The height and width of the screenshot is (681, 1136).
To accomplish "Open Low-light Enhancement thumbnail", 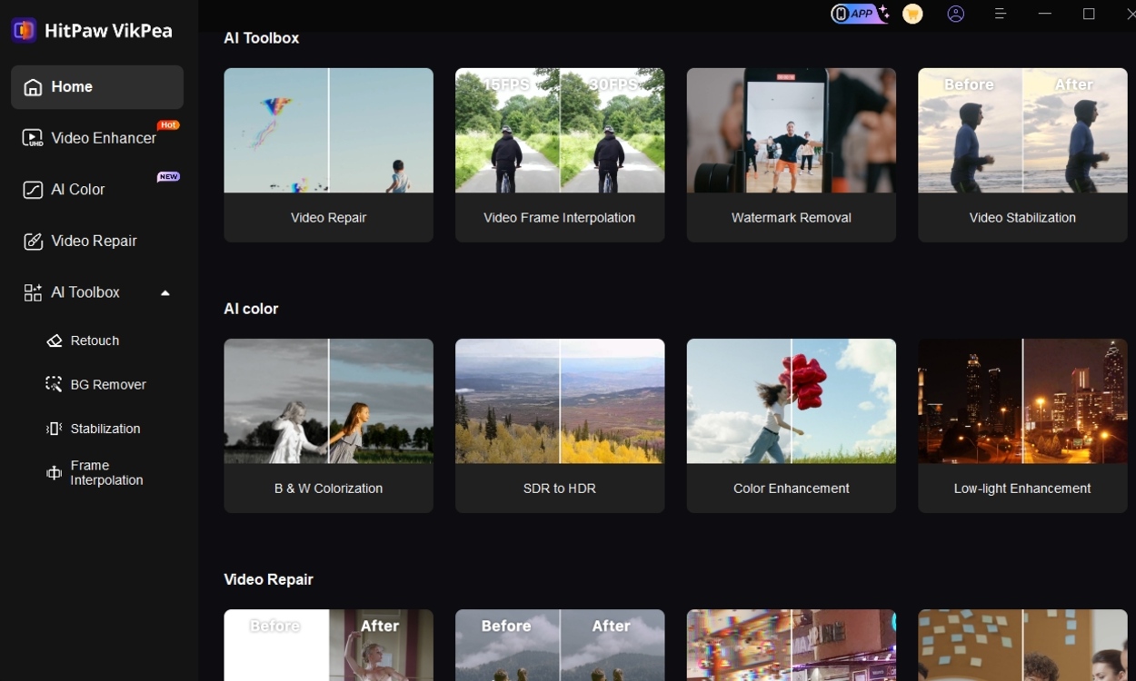I will click(1022, 401).
